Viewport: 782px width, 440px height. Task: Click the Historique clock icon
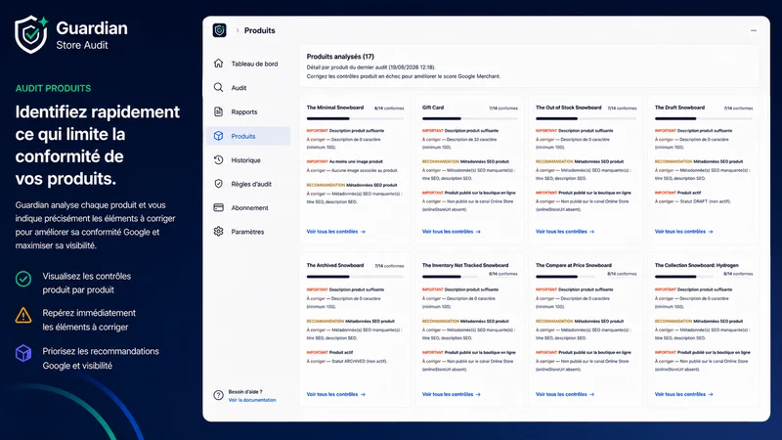coord(218,160)
